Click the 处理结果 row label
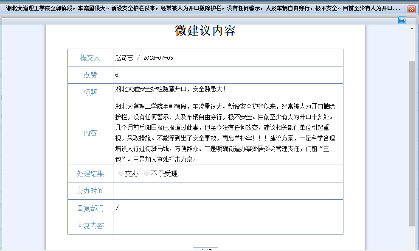 (x=90, y=174)
